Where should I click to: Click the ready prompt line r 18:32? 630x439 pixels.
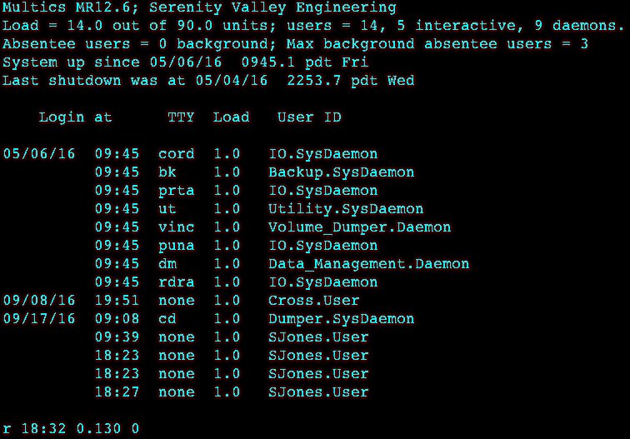click(x=71, y=428)
